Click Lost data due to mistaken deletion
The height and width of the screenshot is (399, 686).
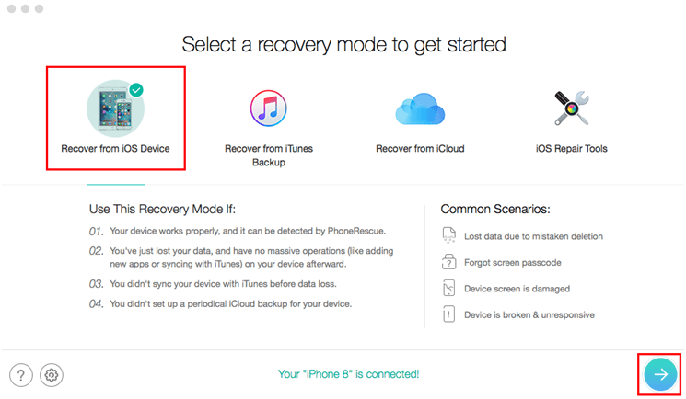point(533,236)
